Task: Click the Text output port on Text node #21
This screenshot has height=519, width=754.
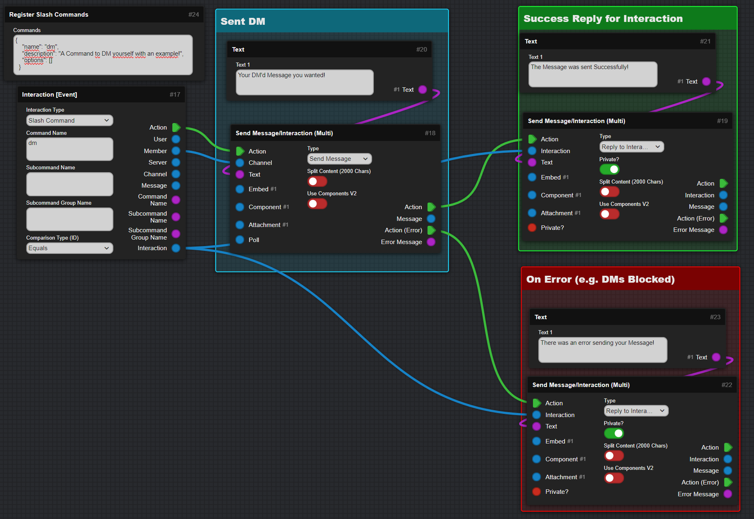Action: click(706, 82)
